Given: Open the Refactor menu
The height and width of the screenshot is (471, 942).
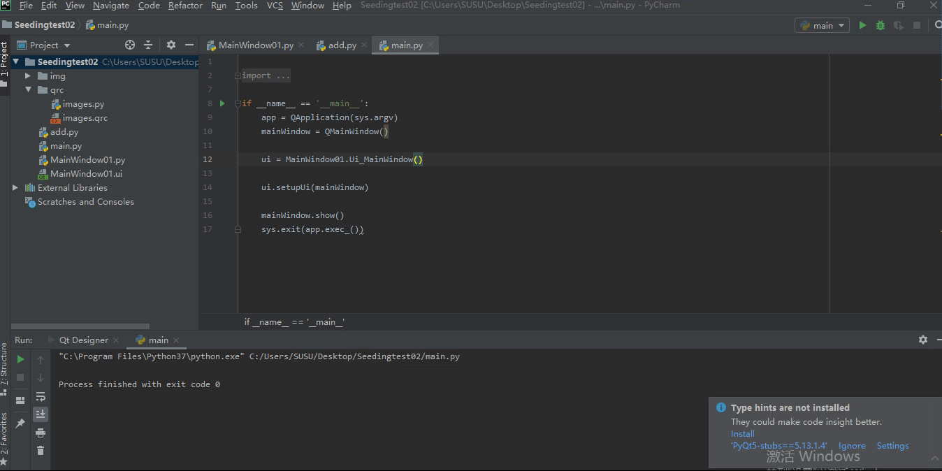Looking at the screenshot, I should click(185, 6).
